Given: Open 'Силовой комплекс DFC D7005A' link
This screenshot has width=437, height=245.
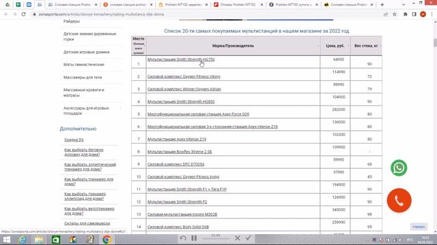Looking at the screenshot, I should (176, 164).
